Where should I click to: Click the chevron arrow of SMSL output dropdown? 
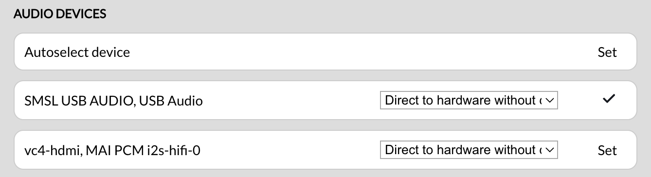(x=550, y=100)
